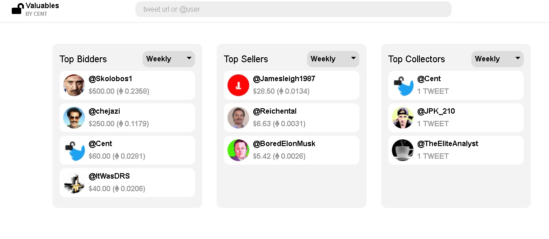Click @JPK_210's profile avatar

point(403,118)
